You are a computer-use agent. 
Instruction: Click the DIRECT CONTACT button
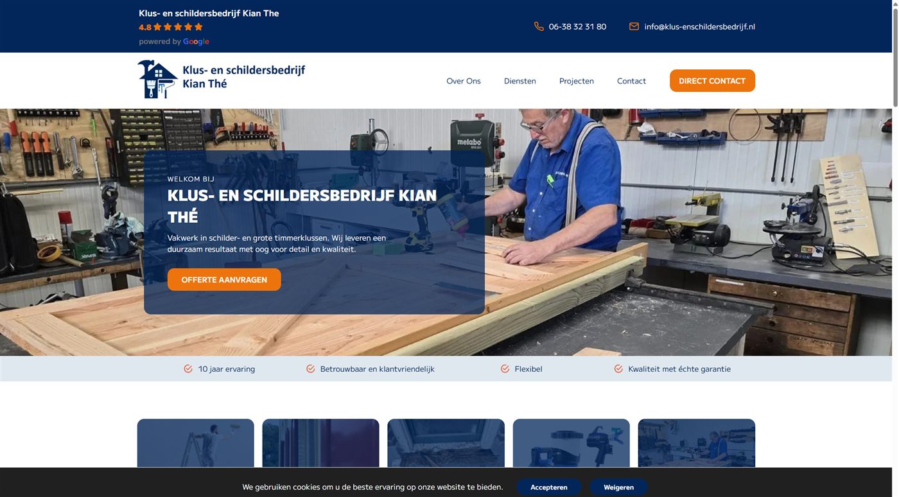pos(712,81)
